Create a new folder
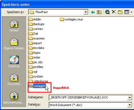This screenshot has width=134, height=110. [x=120, y=12]
